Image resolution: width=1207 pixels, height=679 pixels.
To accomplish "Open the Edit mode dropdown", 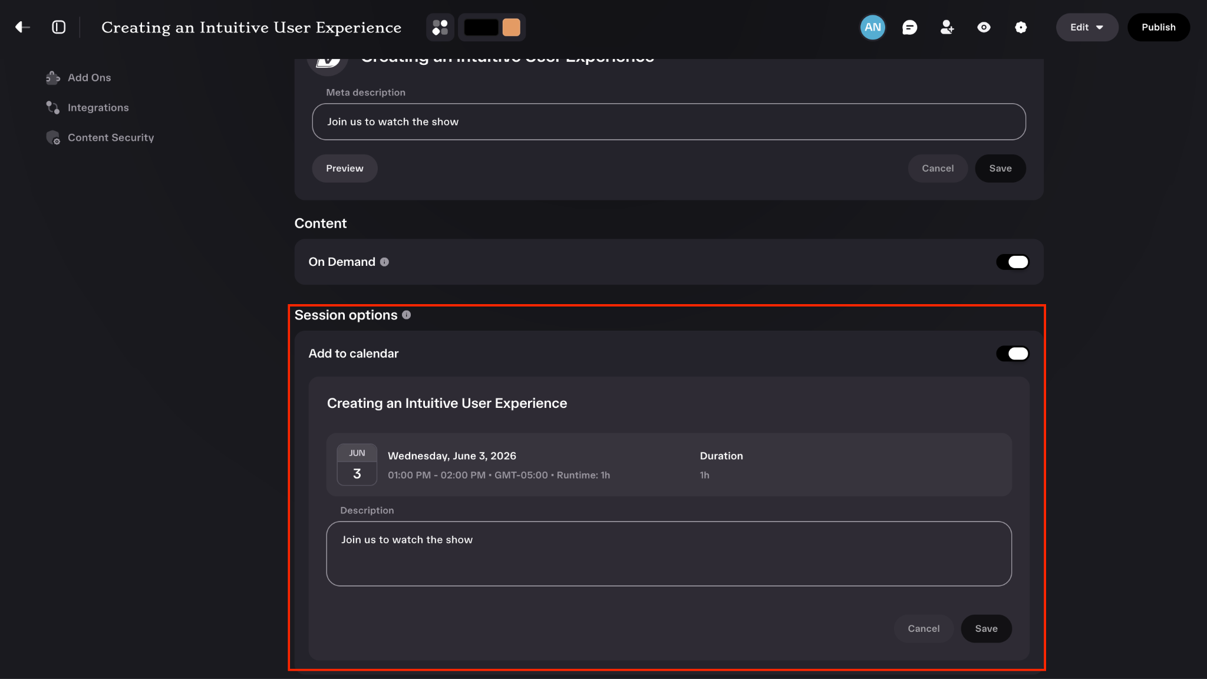I will coord(1087,27).
